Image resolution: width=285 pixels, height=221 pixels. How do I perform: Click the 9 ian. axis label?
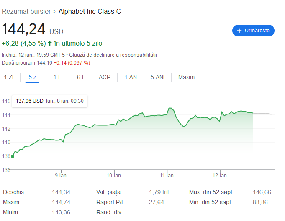[61, 175]
